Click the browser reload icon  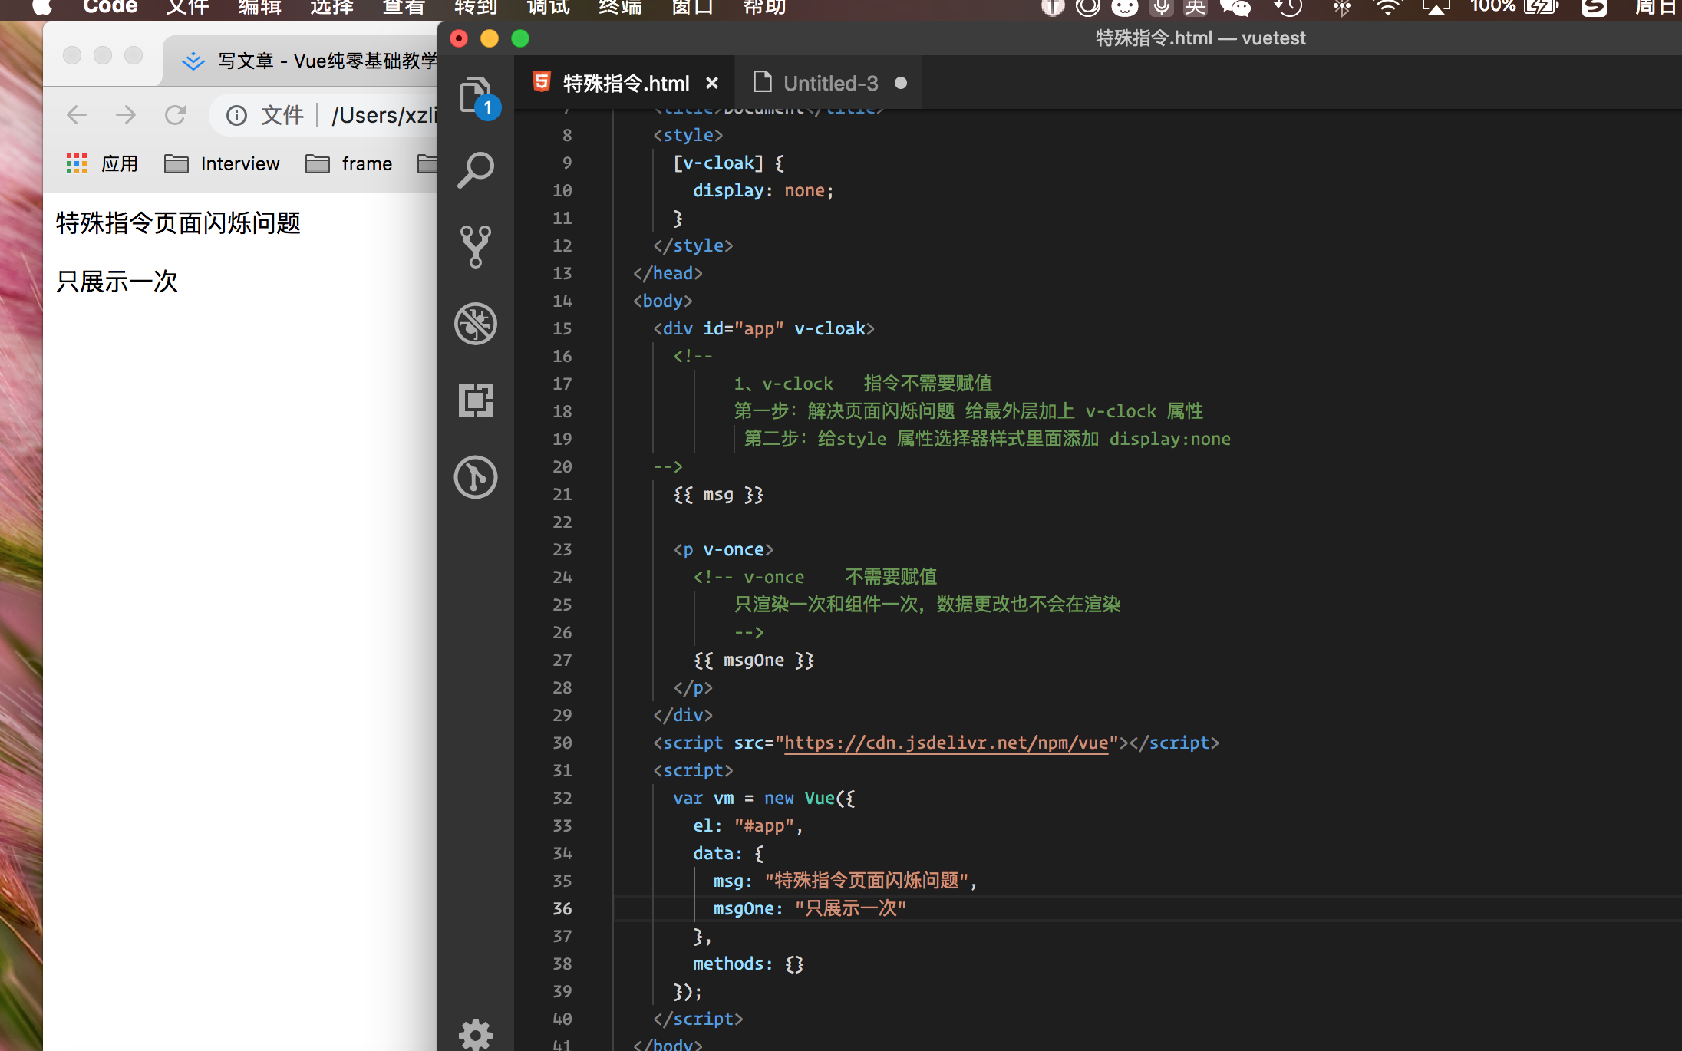pos(176,115)
